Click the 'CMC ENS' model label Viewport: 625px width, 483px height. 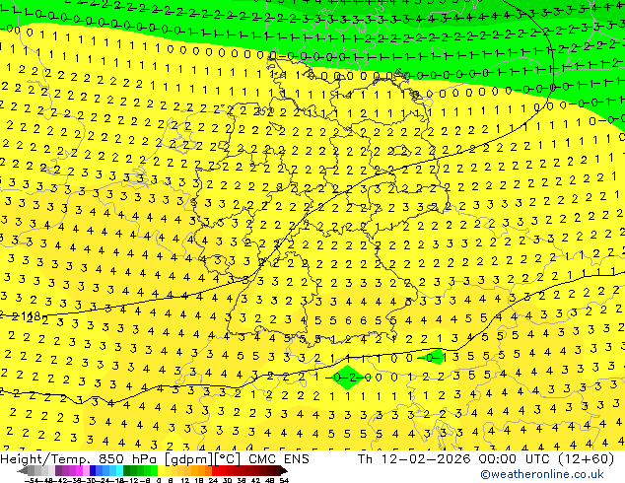[279, 459]
